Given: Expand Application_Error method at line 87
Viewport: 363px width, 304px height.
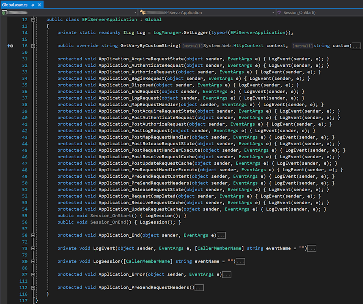Looking at the screenshot, I should [x=33, y=274].
